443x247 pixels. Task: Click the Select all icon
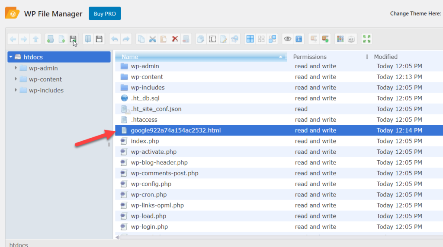(250, 39)
